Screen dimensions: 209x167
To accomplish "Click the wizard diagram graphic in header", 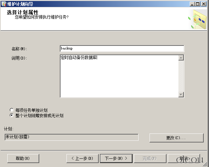I will (x=197, y=19).
